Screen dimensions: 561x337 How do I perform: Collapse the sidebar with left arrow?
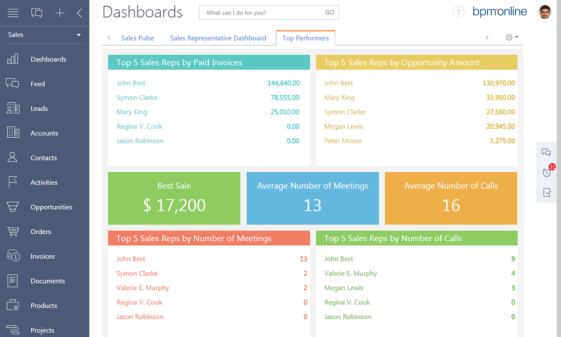(x=79, y=13)
